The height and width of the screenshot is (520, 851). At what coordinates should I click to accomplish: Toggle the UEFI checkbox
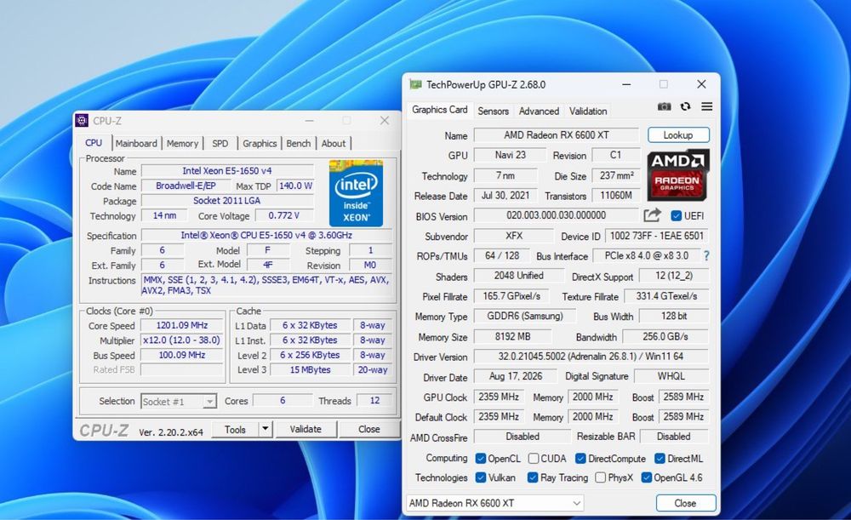pyautogui.click(x=676, y=215)
